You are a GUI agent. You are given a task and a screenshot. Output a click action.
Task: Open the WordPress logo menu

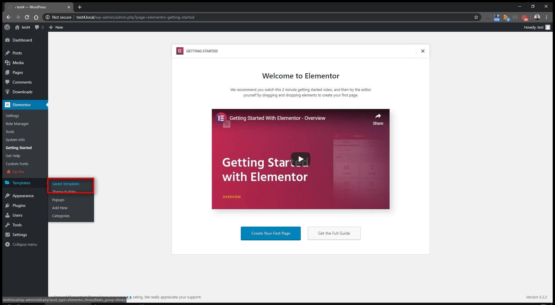point(7,27)
